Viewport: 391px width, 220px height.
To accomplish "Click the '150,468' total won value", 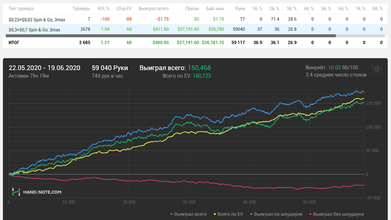I will 199,68.
